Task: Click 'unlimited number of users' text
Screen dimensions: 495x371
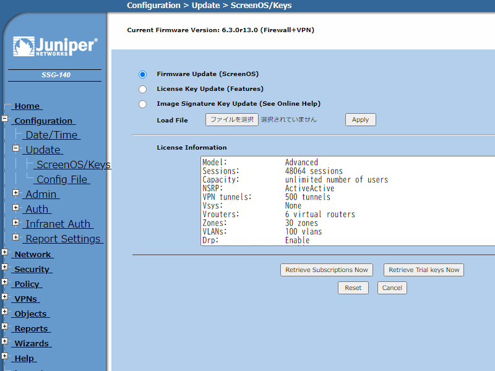Action: 337,180
